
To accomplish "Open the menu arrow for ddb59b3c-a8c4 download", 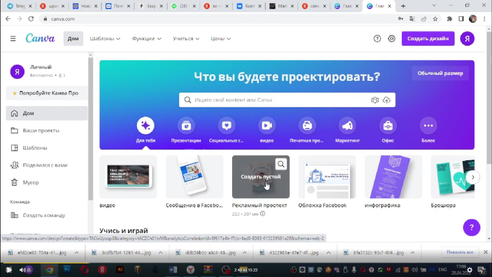I will tap(245, 253).
